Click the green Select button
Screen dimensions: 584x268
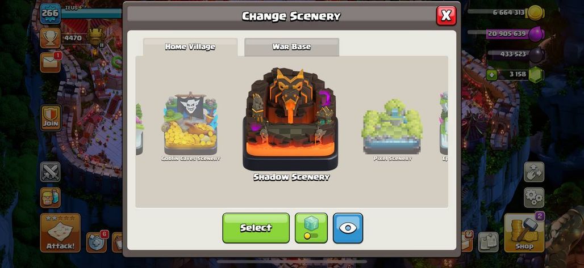click(256, 228)
